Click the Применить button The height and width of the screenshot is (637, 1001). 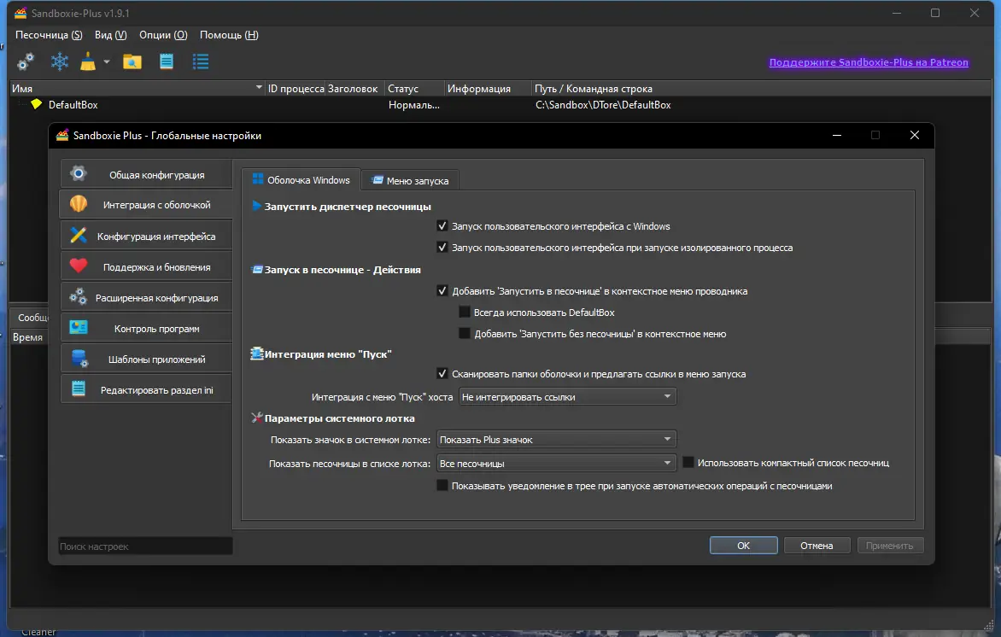point(889,545)
